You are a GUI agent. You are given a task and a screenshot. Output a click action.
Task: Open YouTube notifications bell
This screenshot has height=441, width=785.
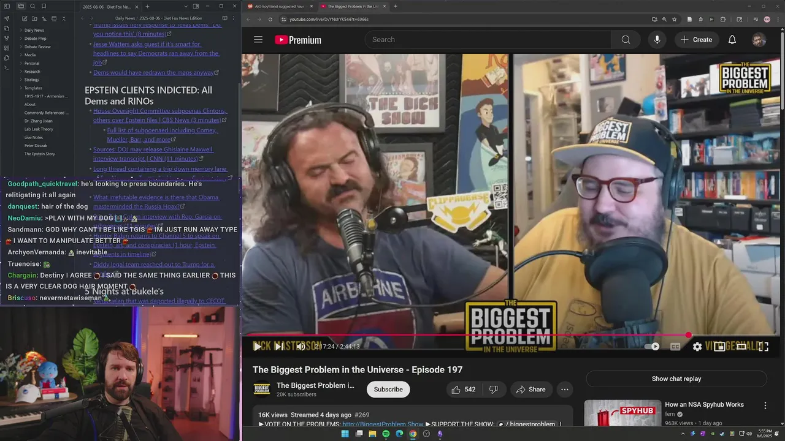732,39
